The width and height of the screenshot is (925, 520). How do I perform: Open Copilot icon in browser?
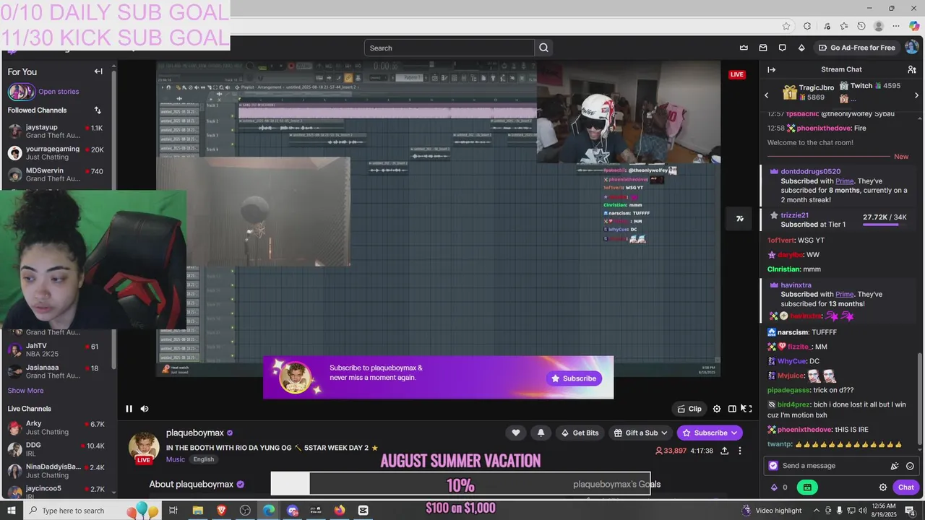pyautogui.click(x=914, y=26)
